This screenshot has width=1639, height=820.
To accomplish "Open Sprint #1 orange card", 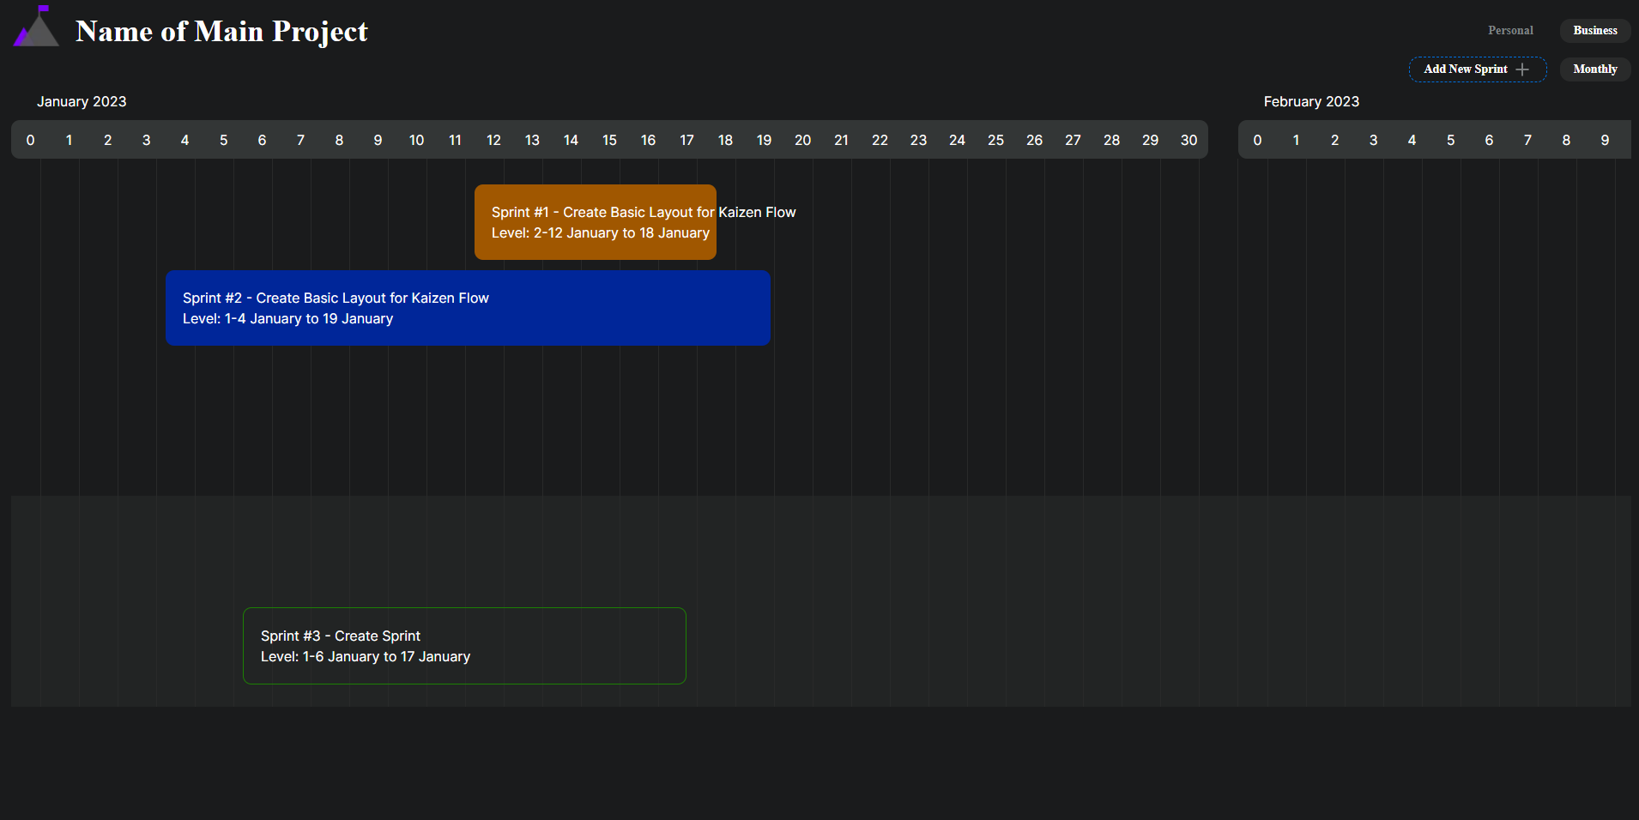I will (596, 222).
